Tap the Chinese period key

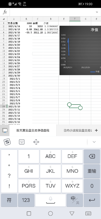tap(9, 165)
